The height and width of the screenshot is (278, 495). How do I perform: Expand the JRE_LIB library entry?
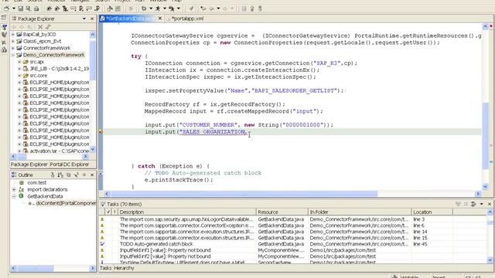(x=19, y=69)
